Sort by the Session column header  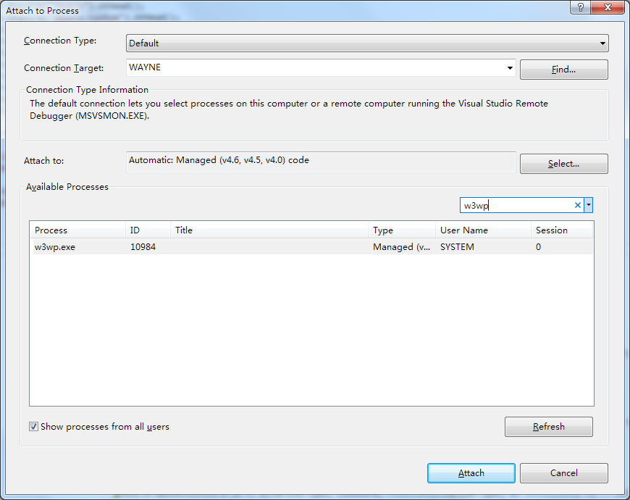562,230
